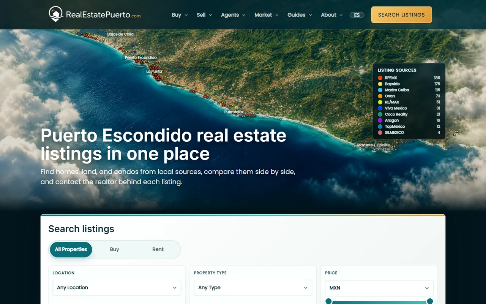Click the maximum price slider handle

click(x=430, y=301)
